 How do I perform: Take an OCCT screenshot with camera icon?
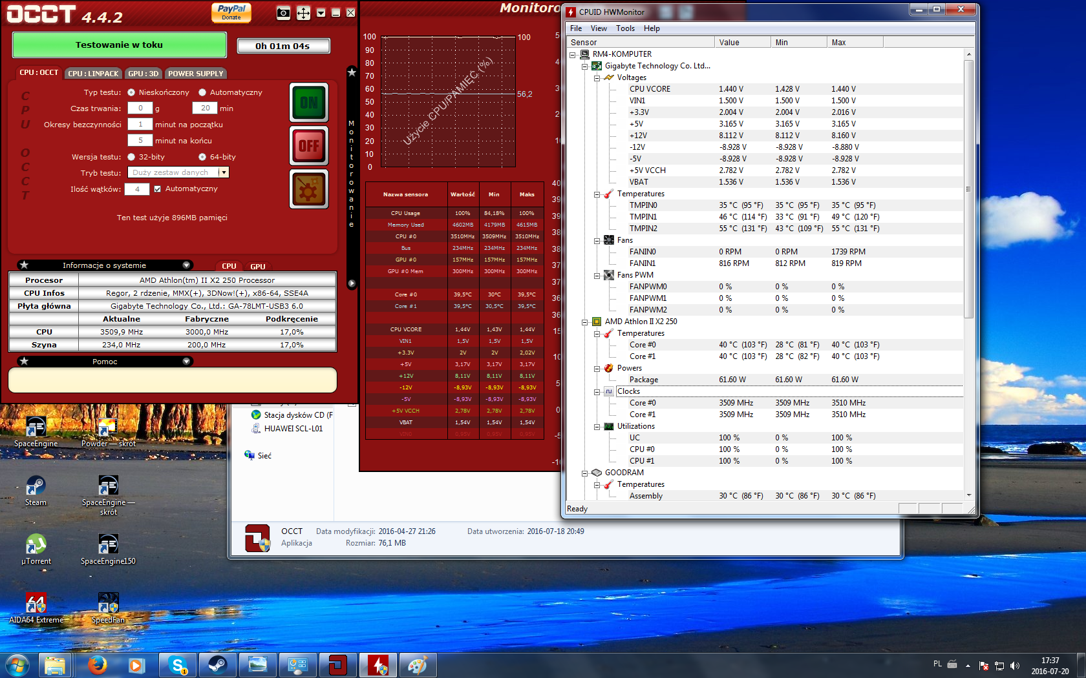pyautogui.click(x=283, y=13)
